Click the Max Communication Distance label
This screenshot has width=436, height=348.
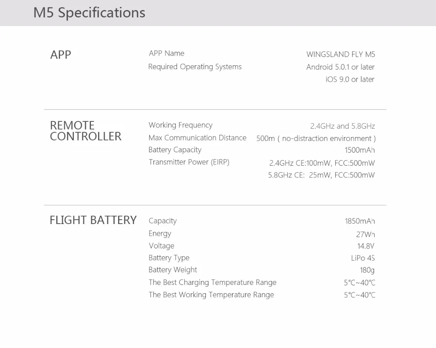pos(198,138)
